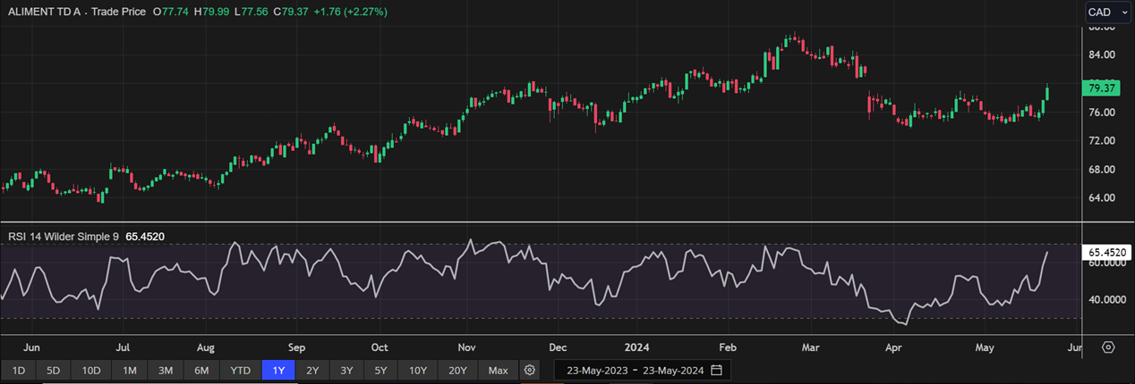Select the YTD range
1135x384 pixels.
(240, 370)
